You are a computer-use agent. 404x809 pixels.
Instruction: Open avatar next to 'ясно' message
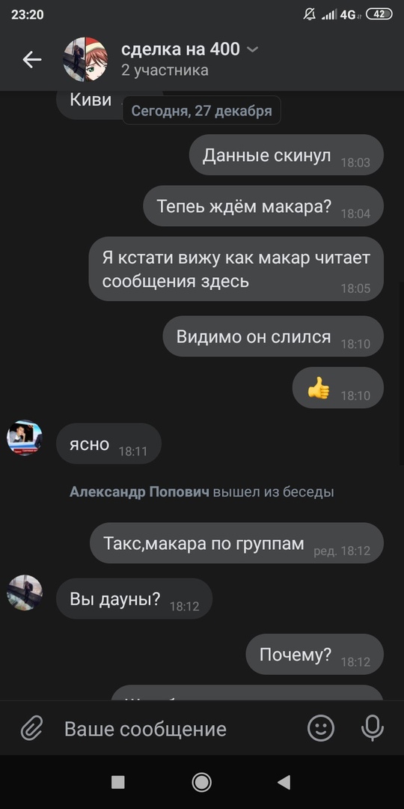[x=25, y=437]
